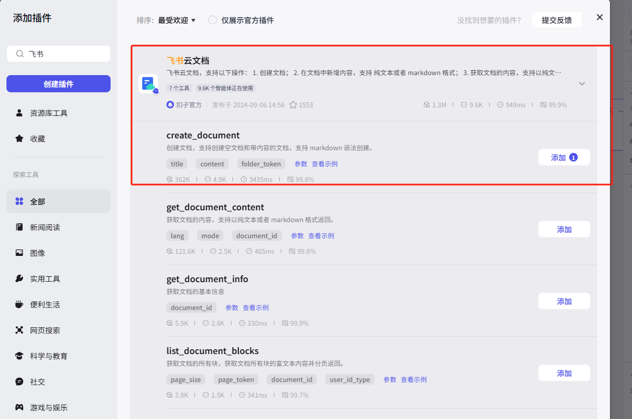Click the mode parameter tag
This screenshot has width=632, height=419.
(210, 236)
